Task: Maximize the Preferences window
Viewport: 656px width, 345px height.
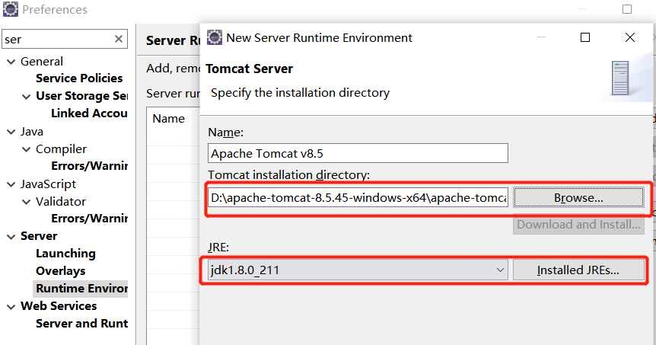Action: (x=627, y=9)
